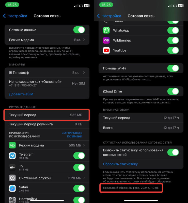Open the Тинькофф SIM card details
The width and height of the screenshot is (188, 203).
click(47, 73)
